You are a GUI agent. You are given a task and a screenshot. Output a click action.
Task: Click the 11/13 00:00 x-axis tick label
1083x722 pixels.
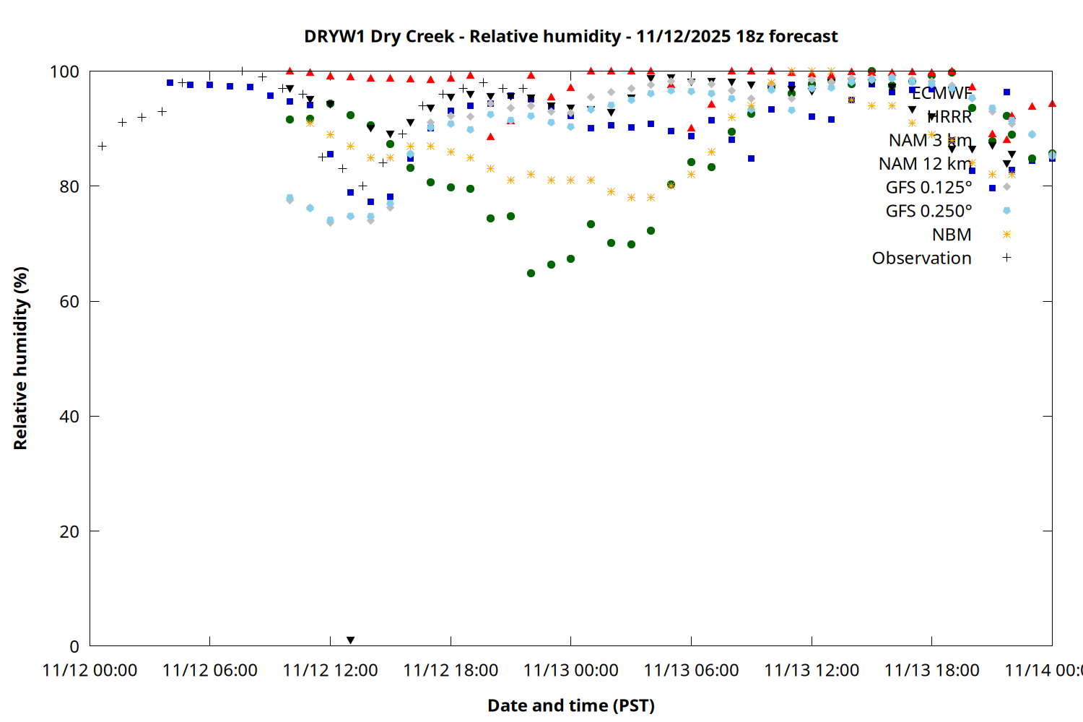570,670
